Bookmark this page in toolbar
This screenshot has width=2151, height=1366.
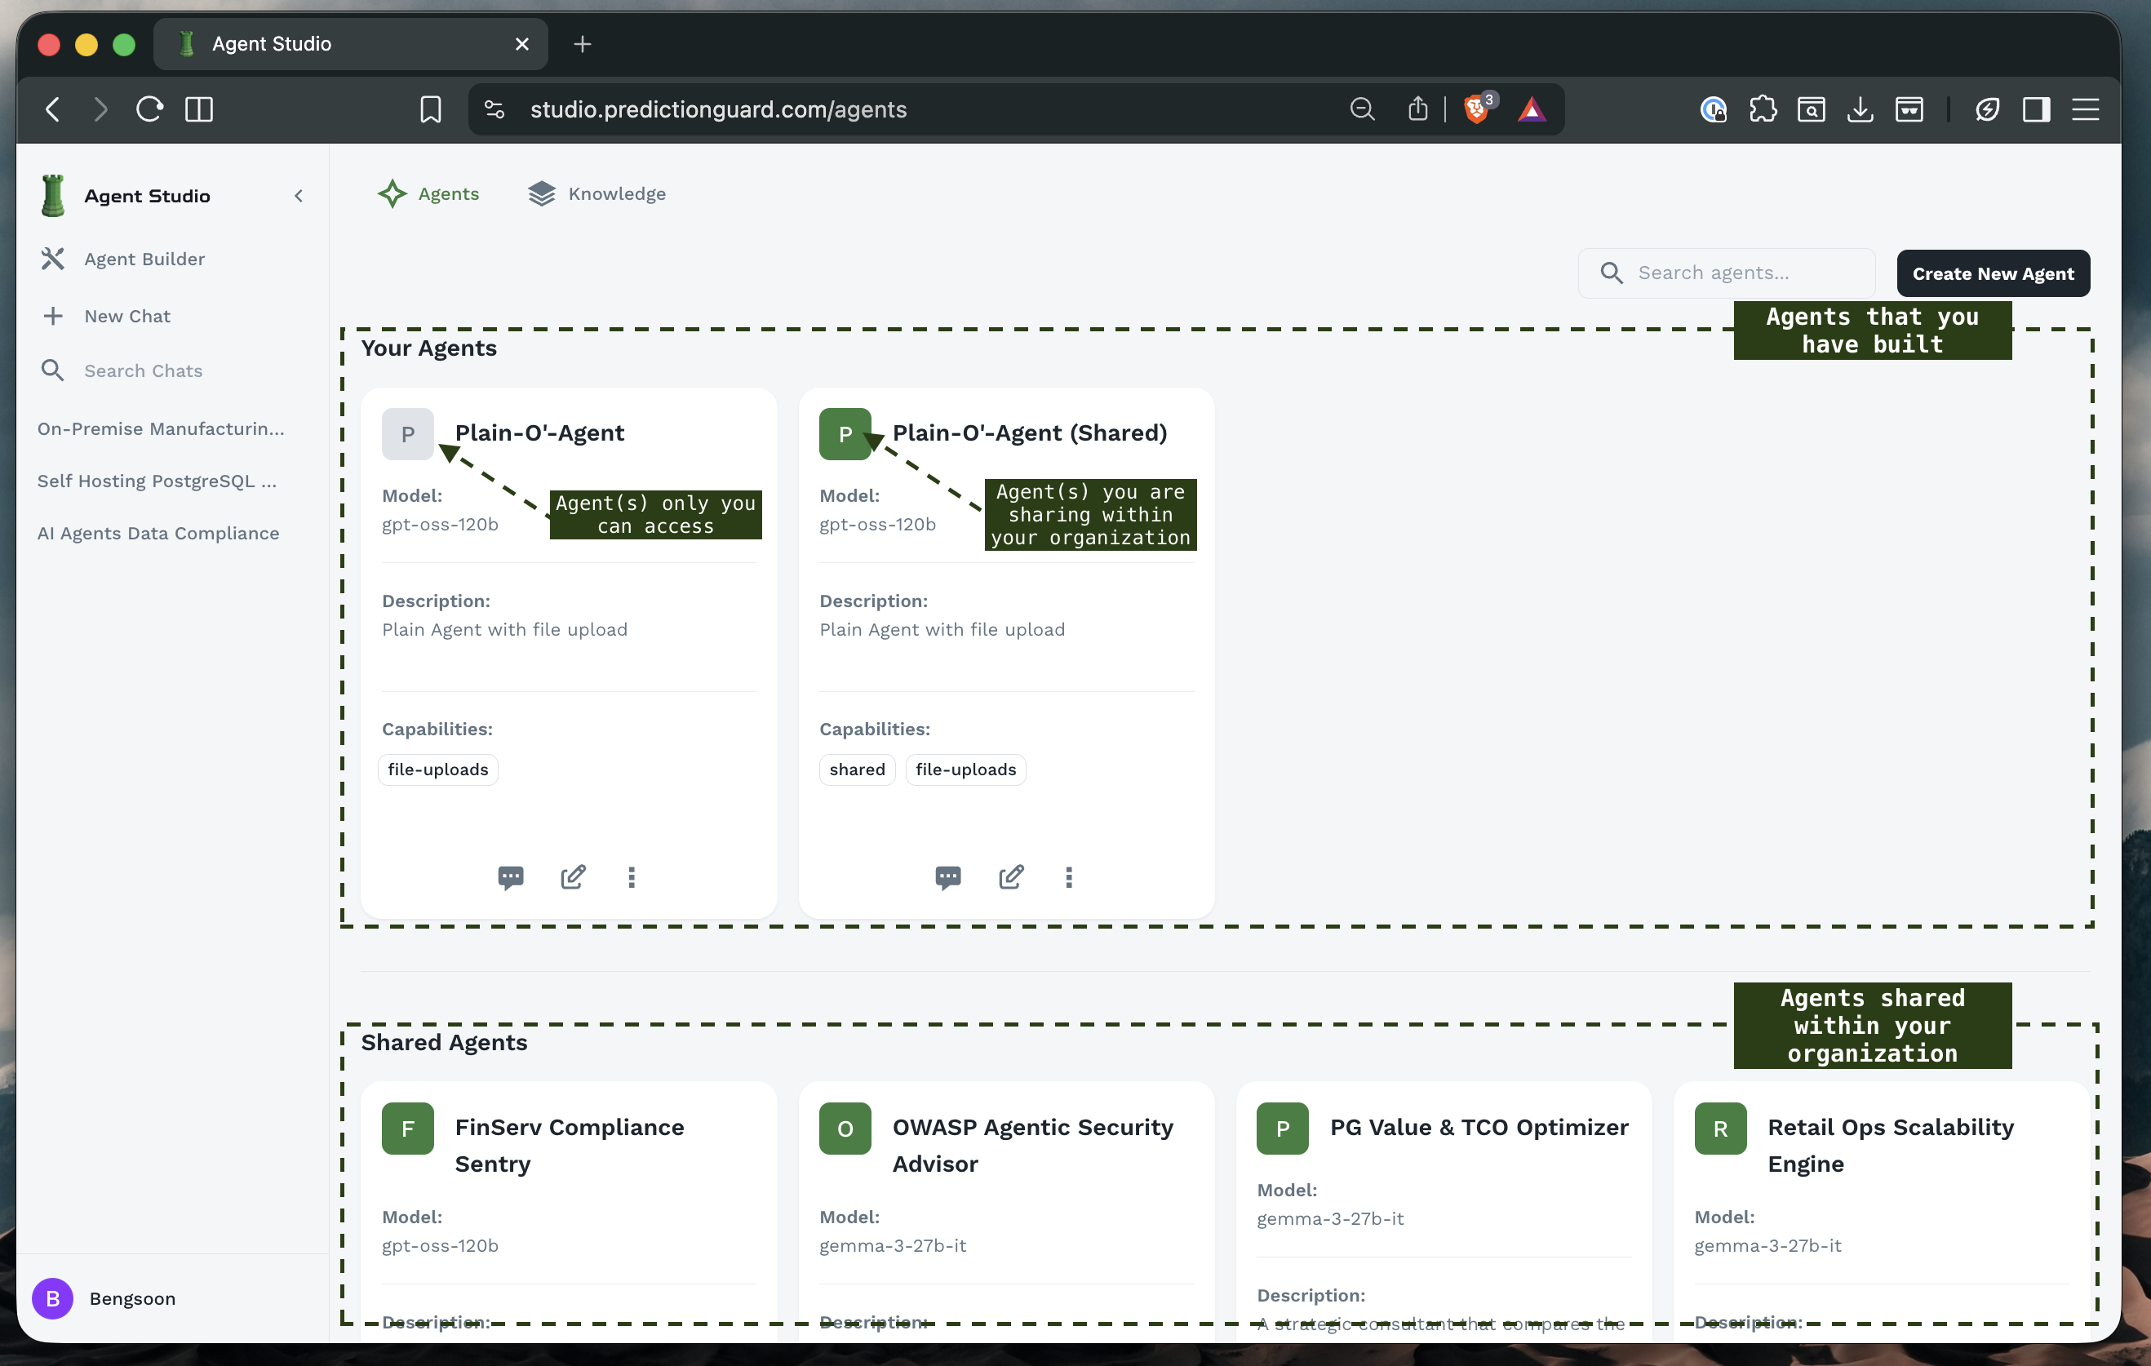pos(431,109)
